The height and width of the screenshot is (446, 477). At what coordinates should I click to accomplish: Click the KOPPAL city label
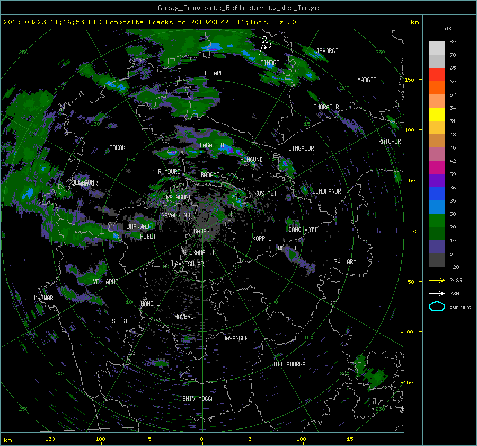pyautogui.click(x=262, y=238)
